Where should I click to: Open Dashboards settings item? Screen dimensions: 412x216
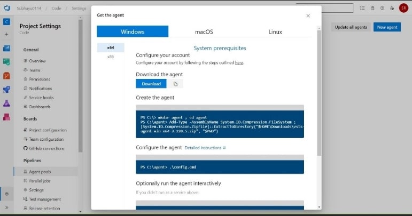point(40,107)
